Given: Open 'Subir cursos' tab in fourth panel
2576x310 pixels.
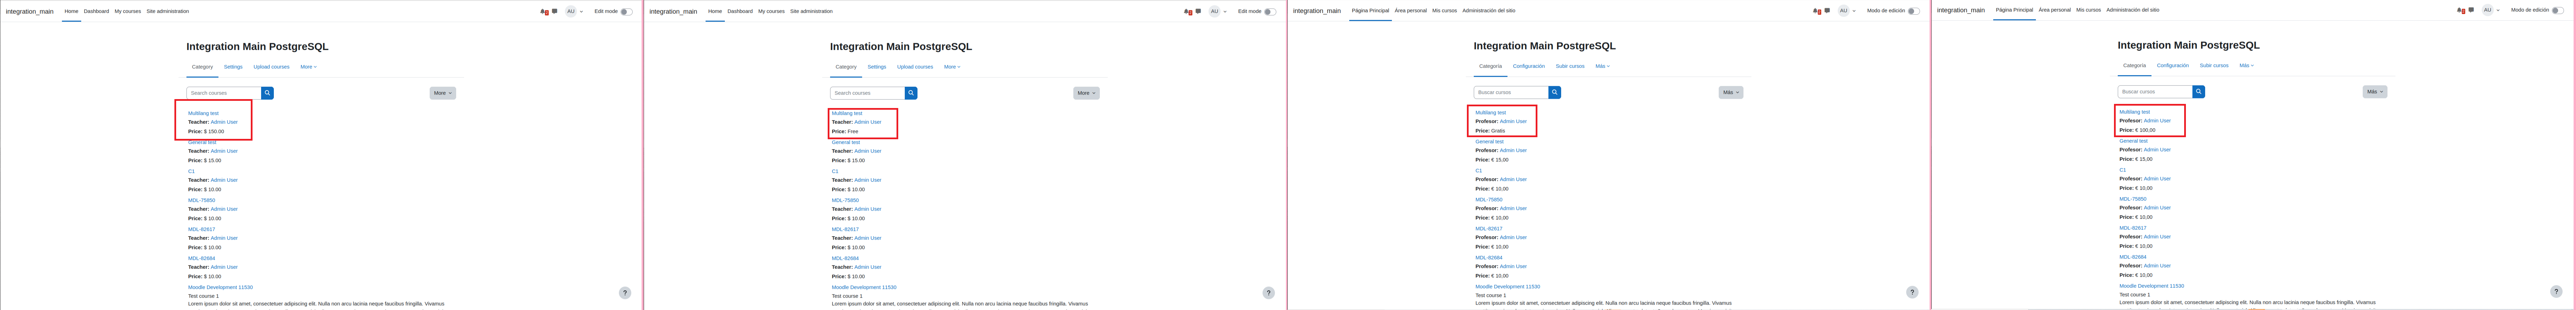Looking at the screenshot, I should (x=2214, y=66).
